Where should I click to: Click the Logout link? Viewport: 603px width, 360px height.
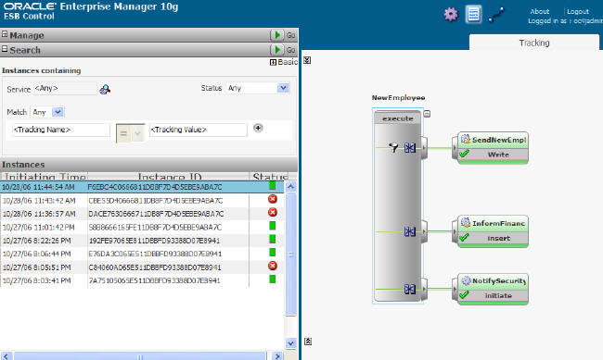point(578,11)
